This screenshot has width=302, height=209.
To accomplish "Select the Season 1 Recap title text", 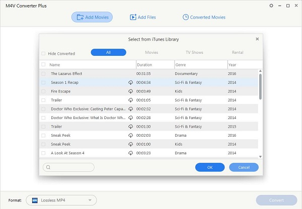I will (x=64, y=82).
